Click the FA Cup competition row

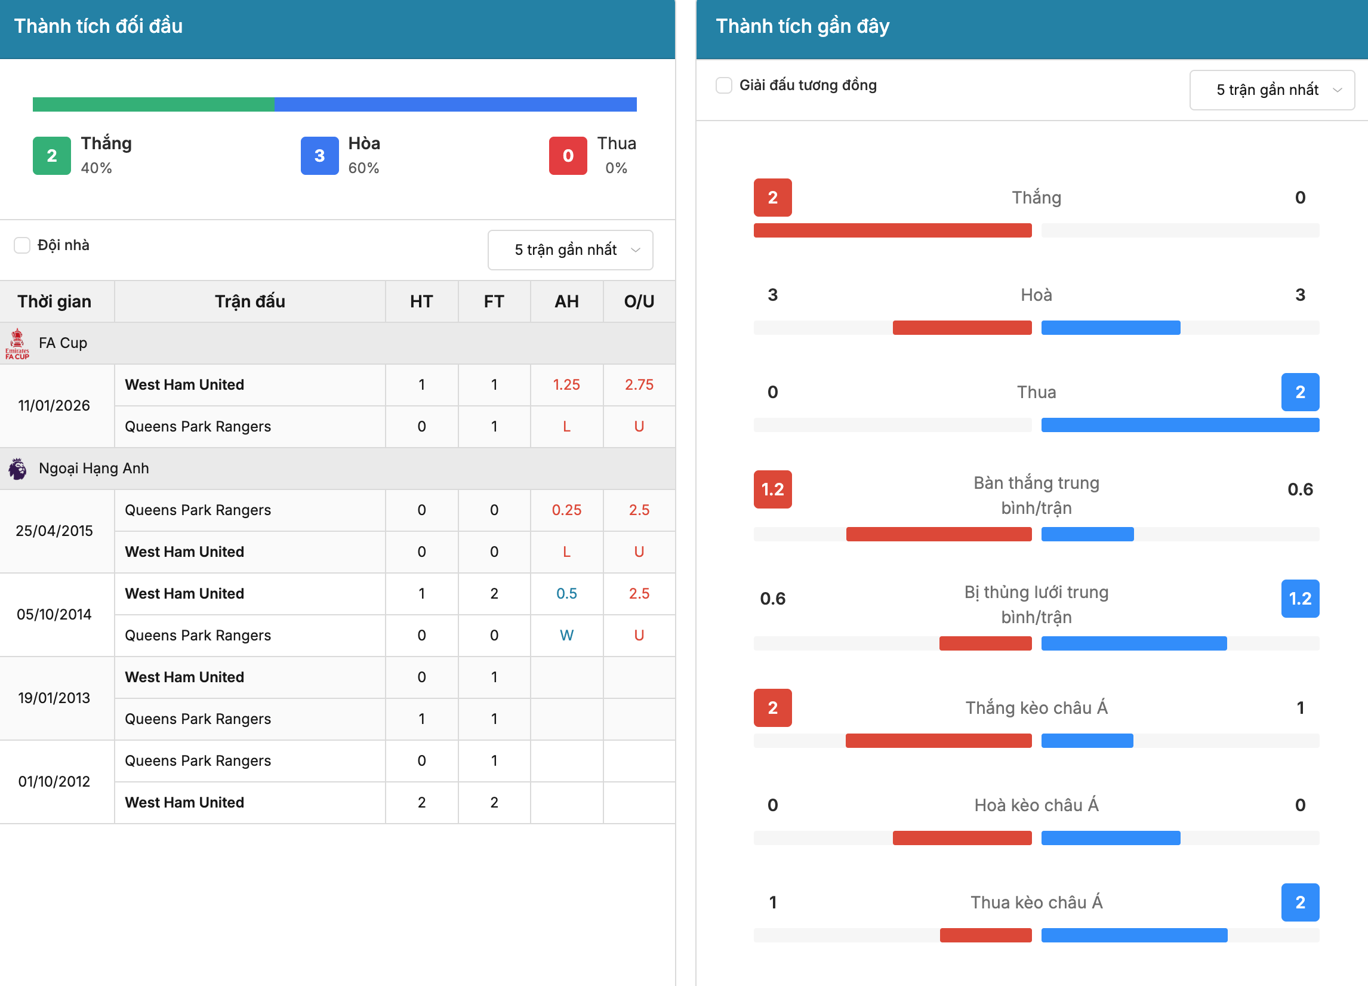click(337, 343)
